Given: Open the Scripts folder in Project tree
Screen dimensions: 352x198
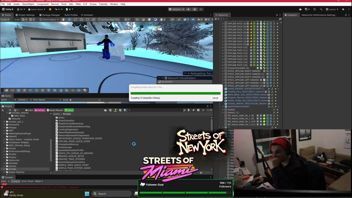Looking at the screenshot, I should [x=12, y=169].
